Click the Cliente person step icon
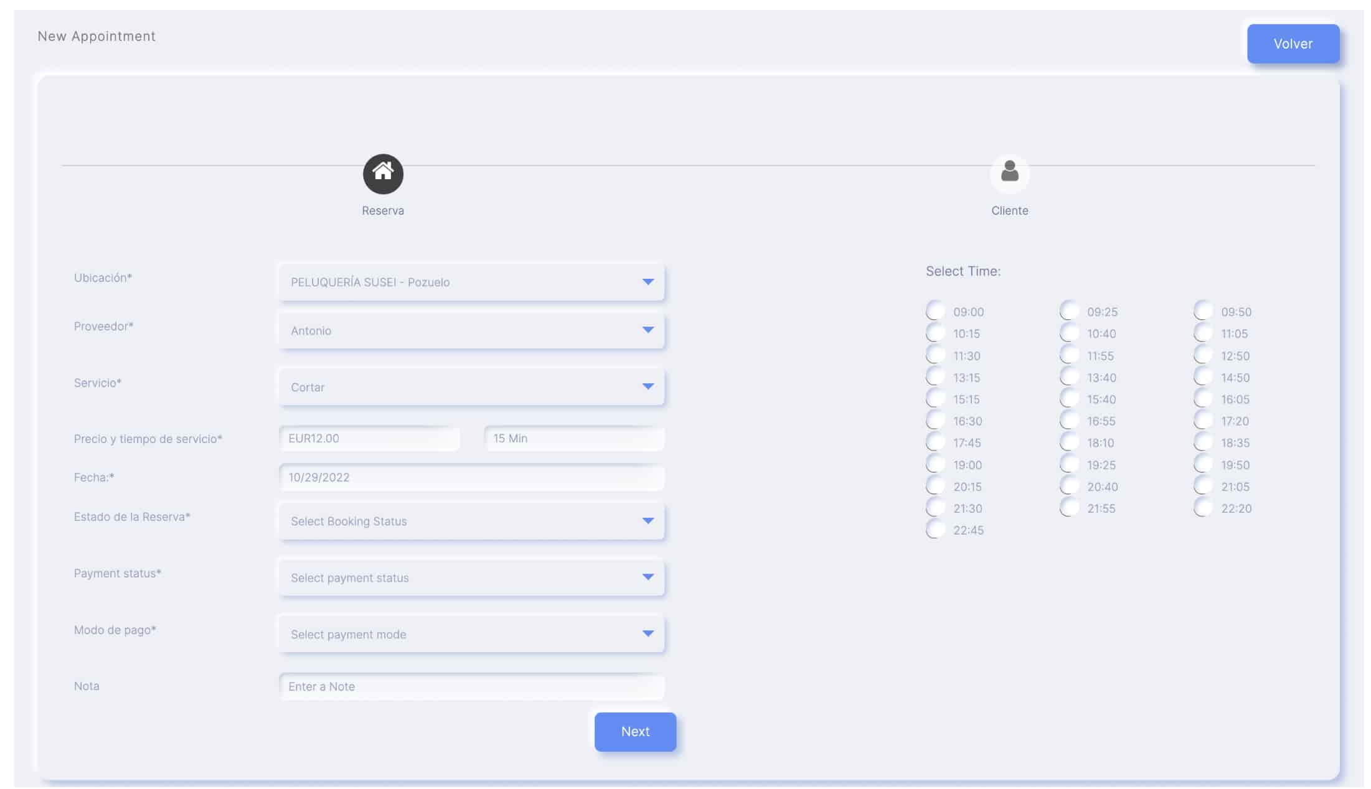Screen dimensions: 1371x789 (x=1009, y=174)
